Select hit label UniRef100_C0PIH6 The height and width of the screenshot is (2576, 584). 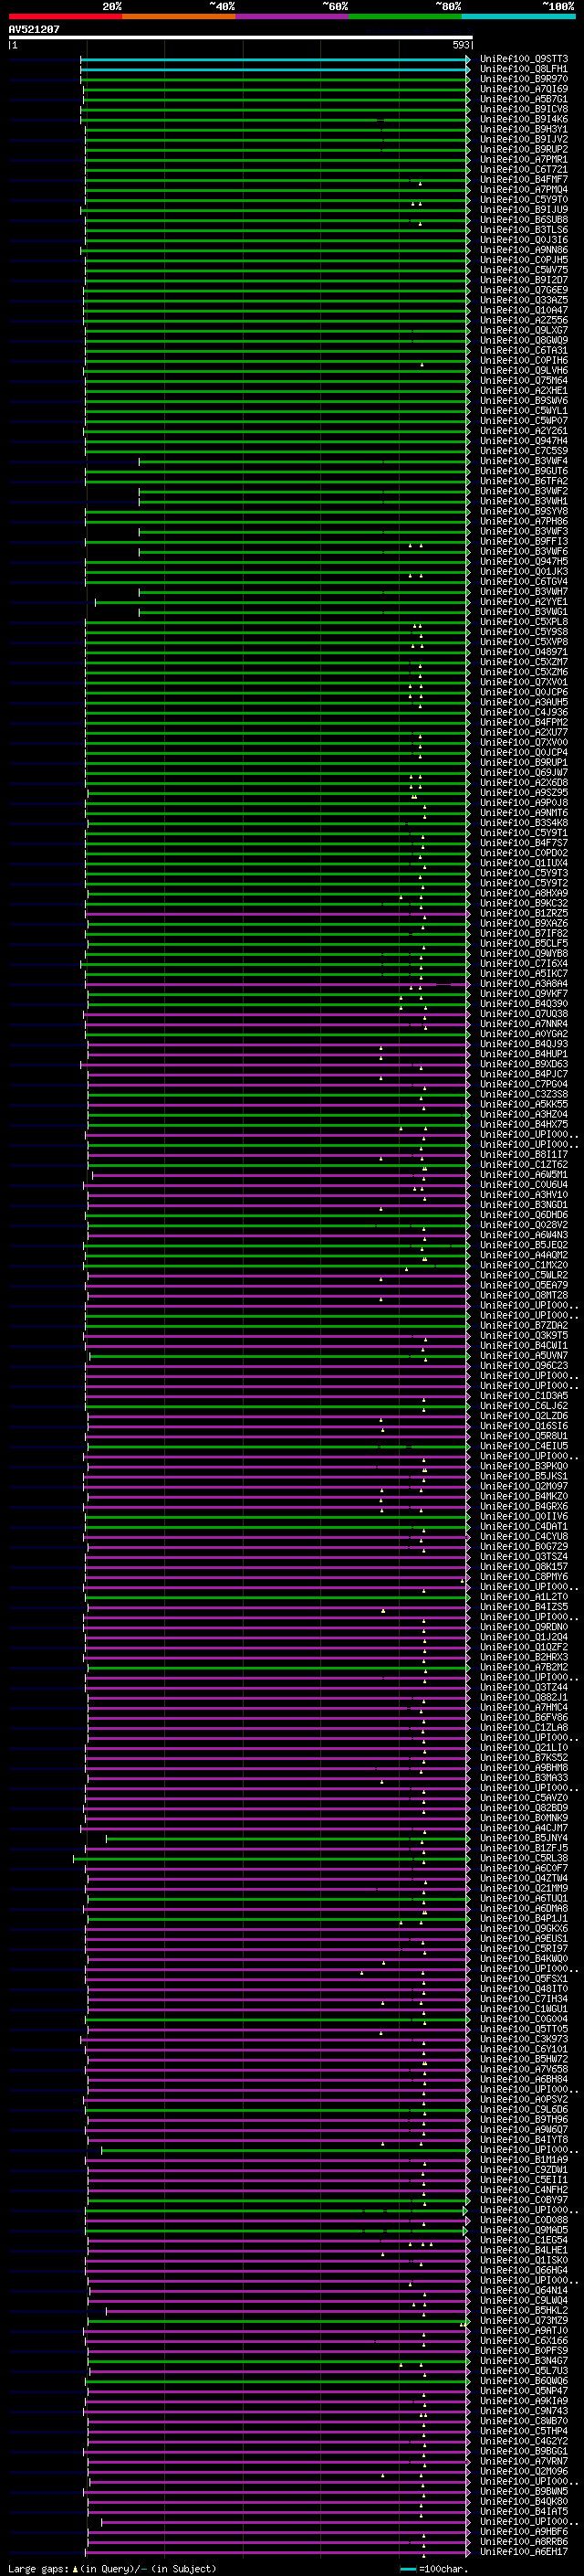pyautogui.click(x=524, y=360)
